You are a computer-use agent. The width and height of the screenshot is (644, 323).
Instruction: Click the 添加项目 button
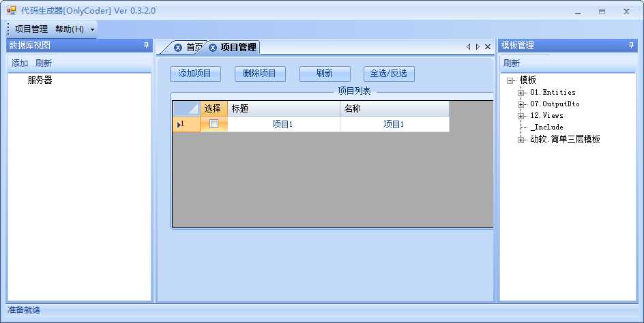coord(195,74)
